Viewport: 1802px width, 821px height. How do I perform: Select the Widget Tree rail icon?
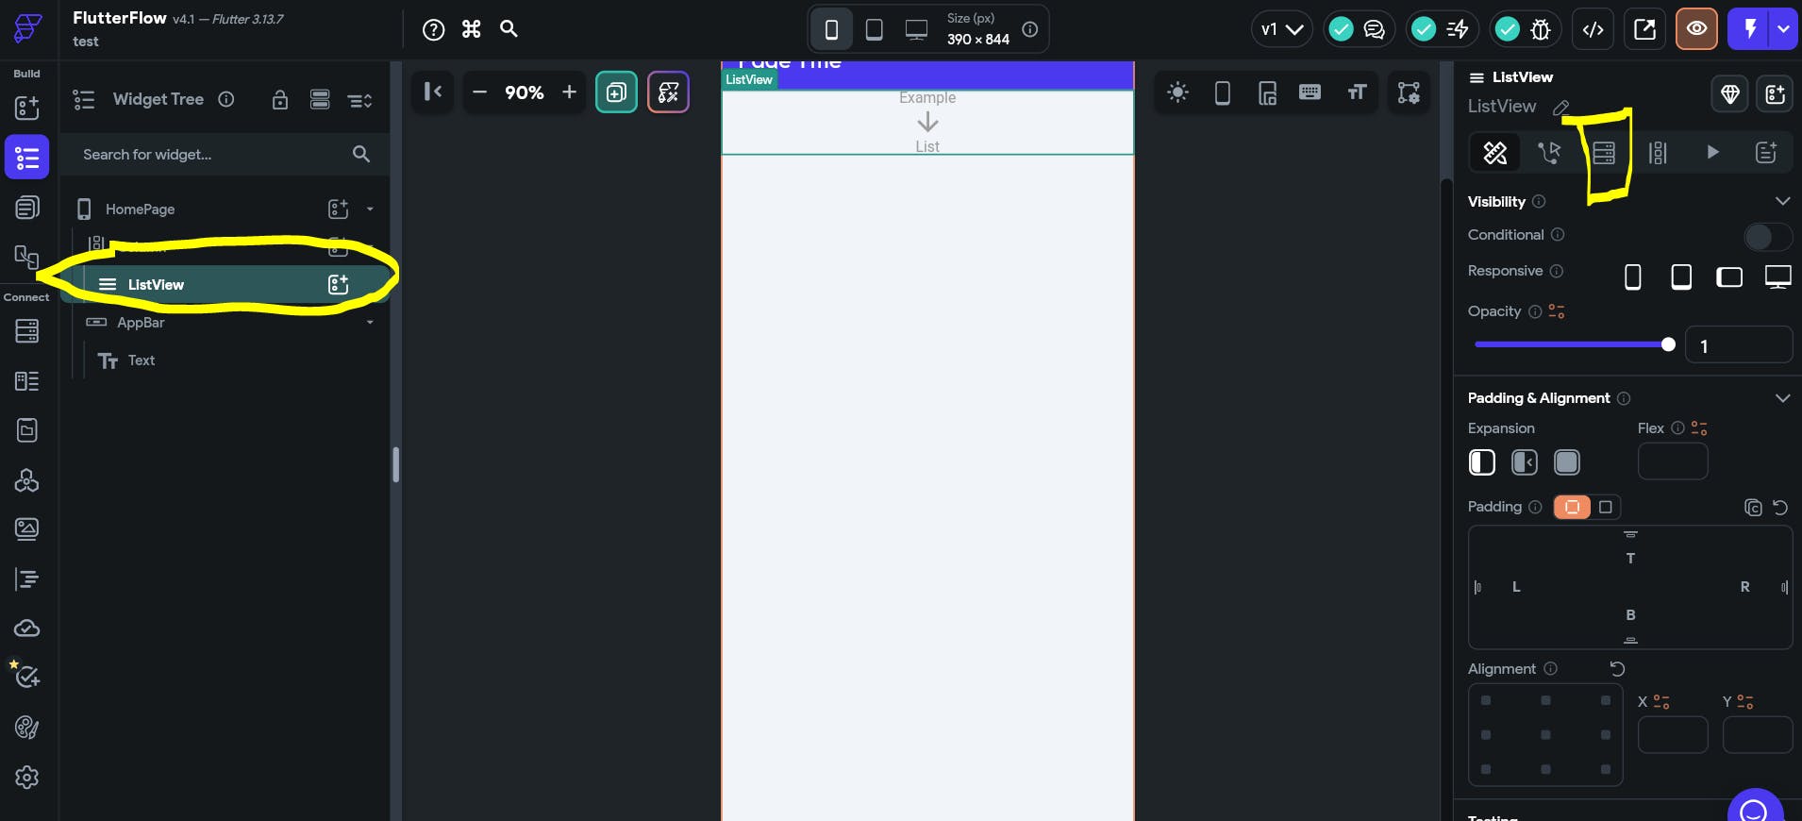pyautogui.click(x=27, y=157)
